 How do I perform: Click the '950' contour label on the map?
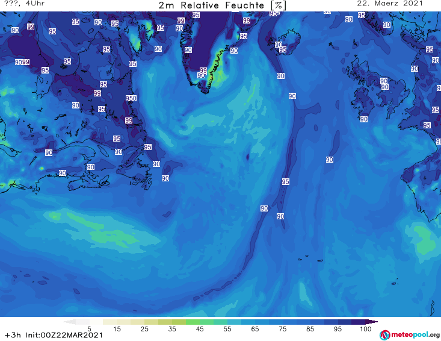pyautogui.click(x=131, y=98)
